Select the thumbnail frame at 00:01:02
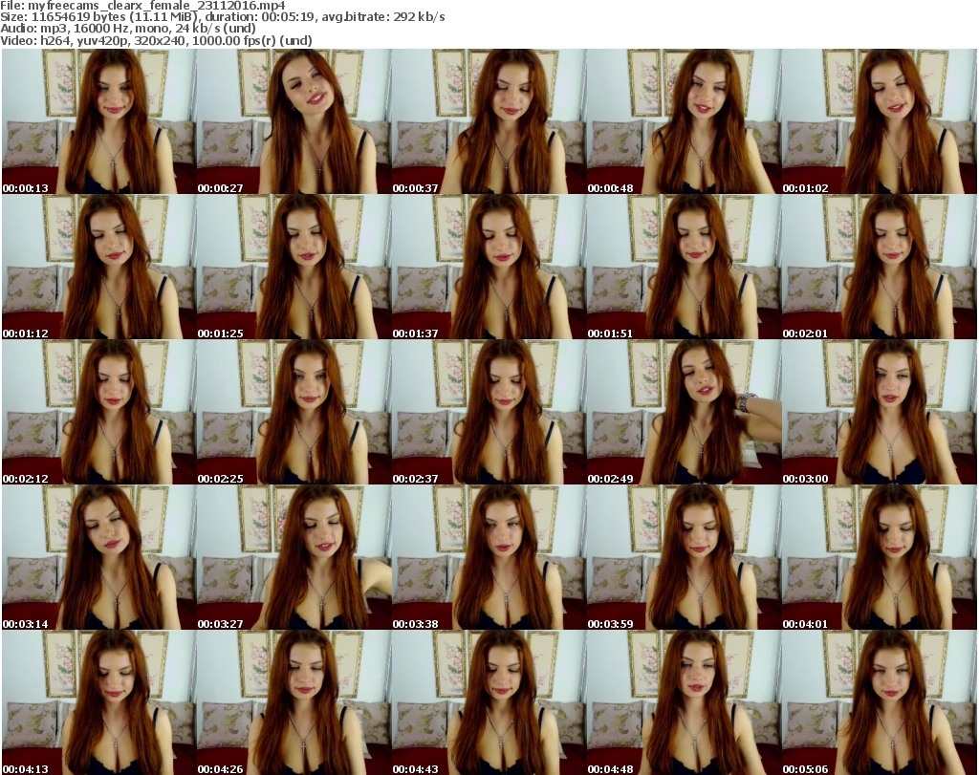The height and width of the screenshot is (775, 979). point(880,121)
